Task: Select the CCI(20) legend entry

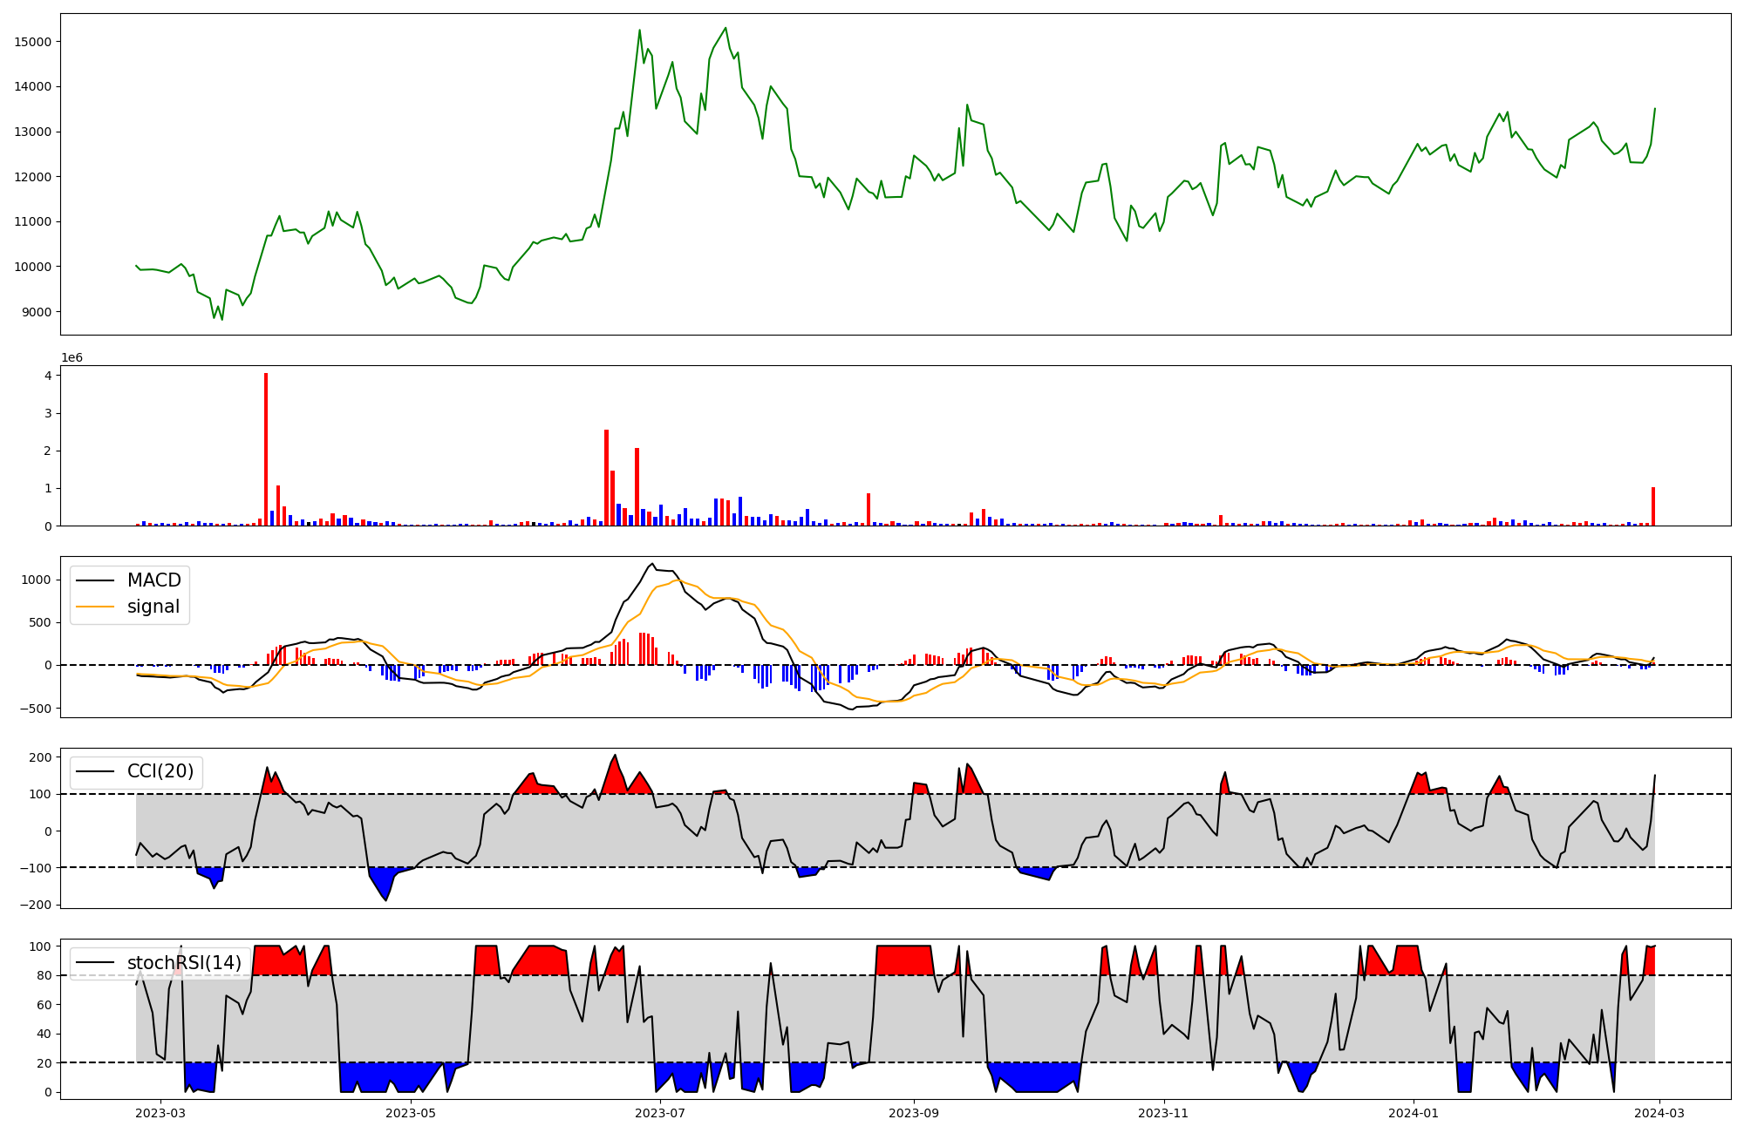Action: (x=160, y=771)
